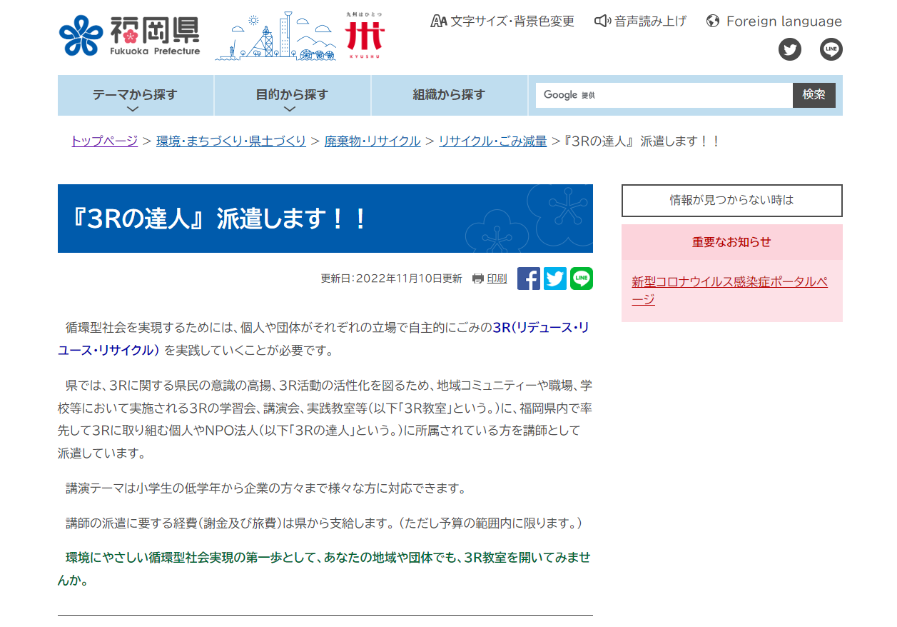Open the リサイクル・ごみ減量 breadcrumb link
897x627 pixels.
coord(492,141)
